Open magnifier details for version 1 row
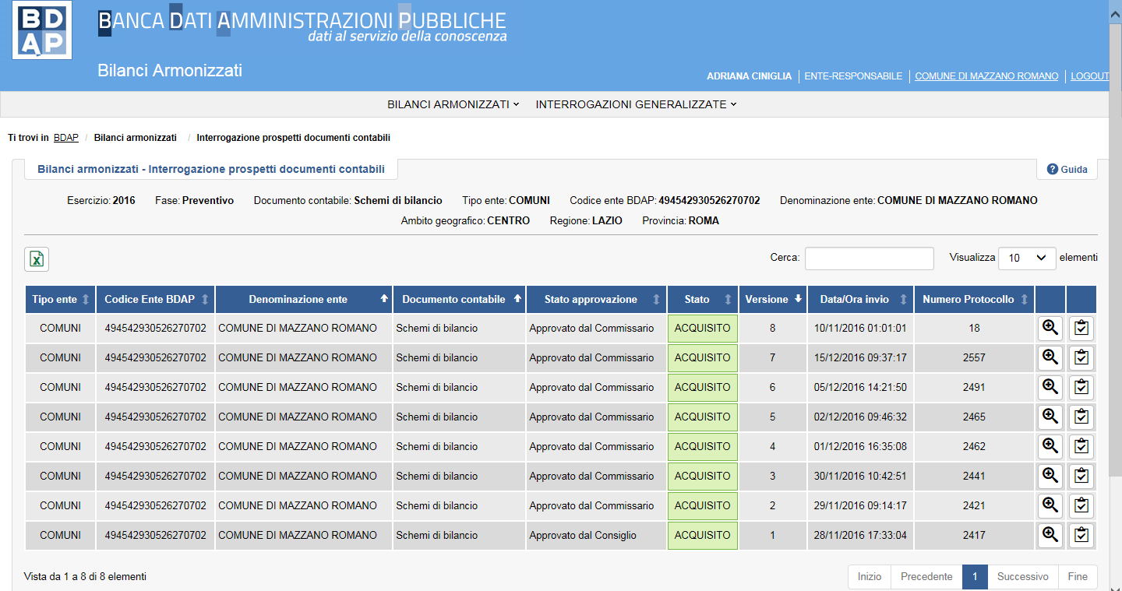 1050,536
